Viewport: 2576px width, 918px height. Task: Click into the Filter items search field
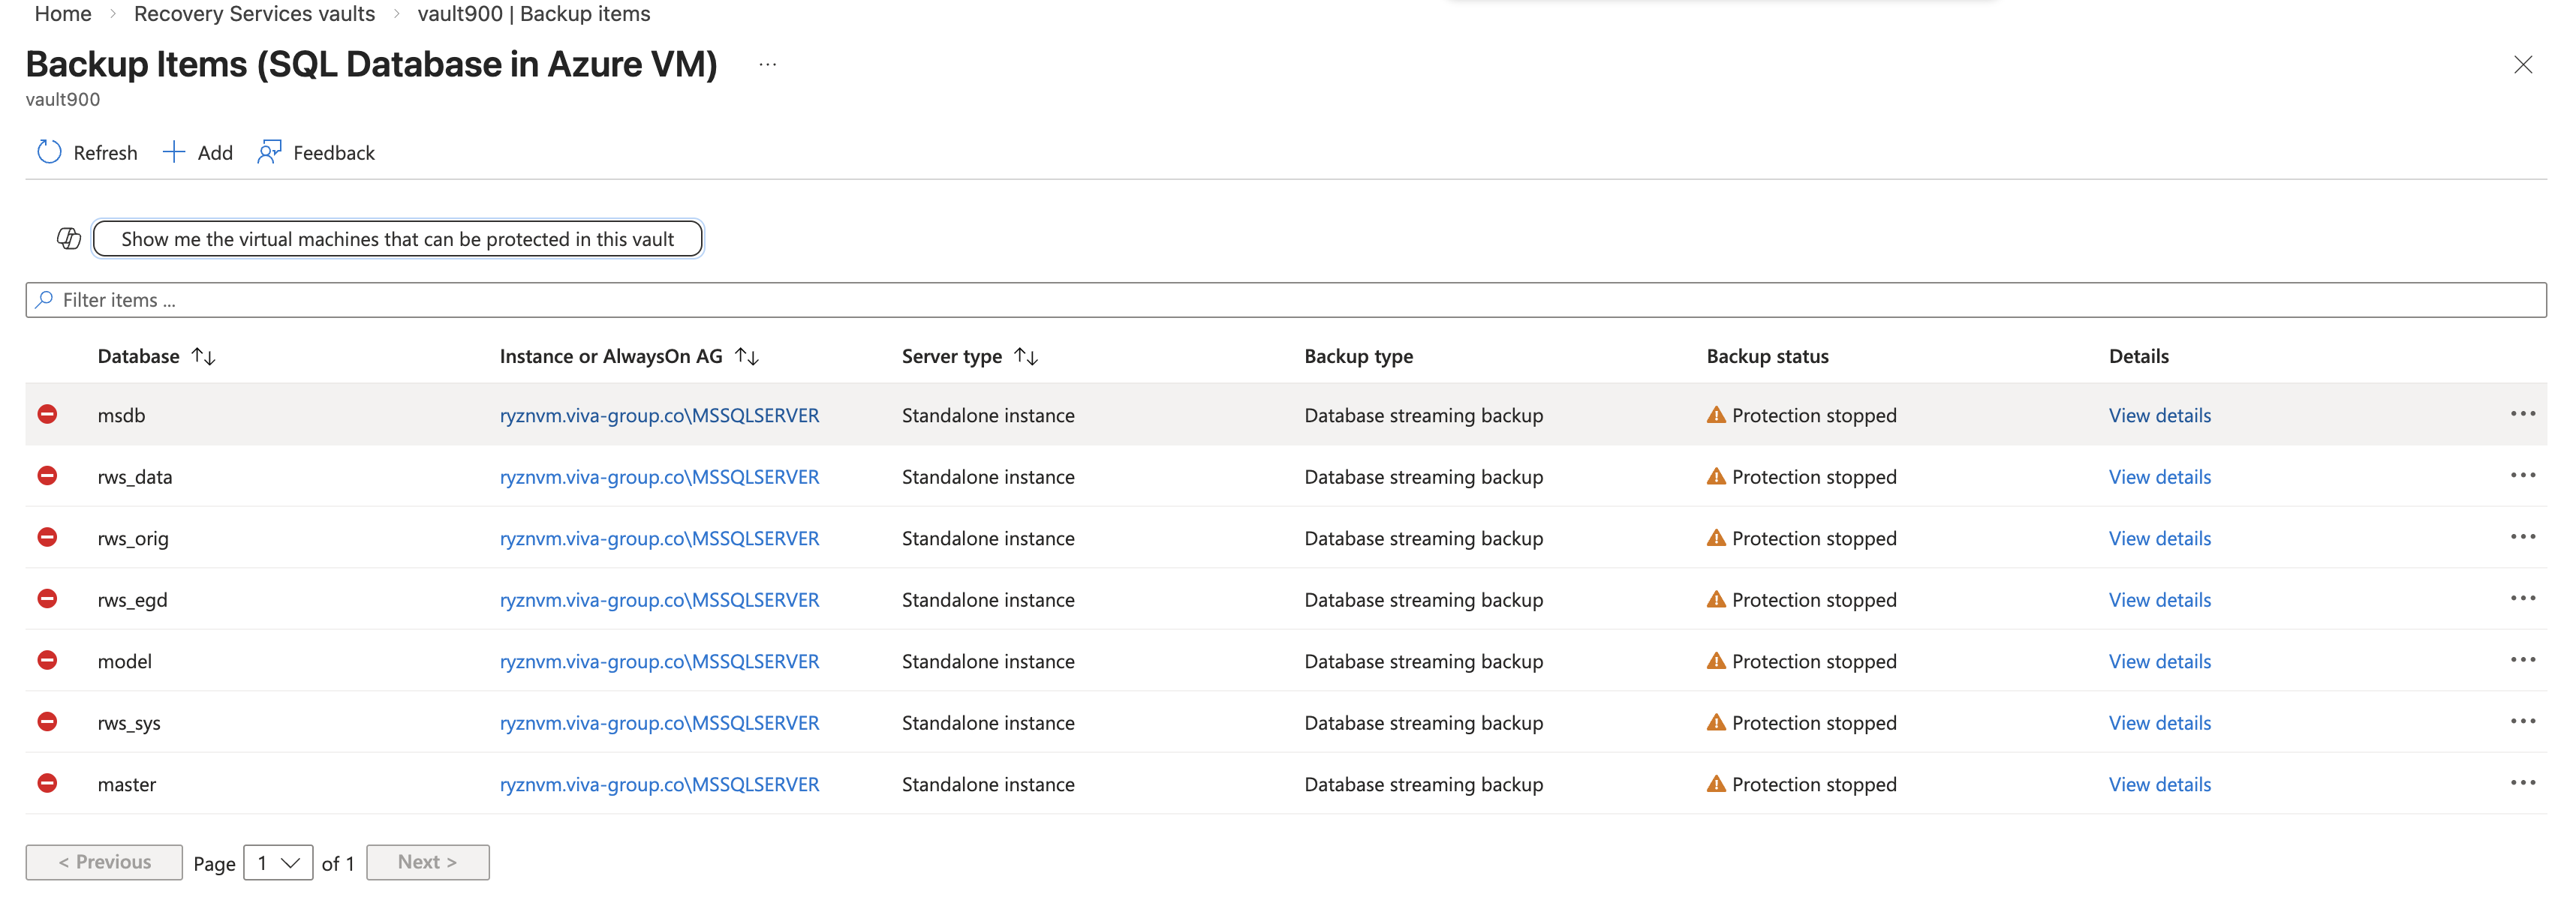coord(1285,300)
